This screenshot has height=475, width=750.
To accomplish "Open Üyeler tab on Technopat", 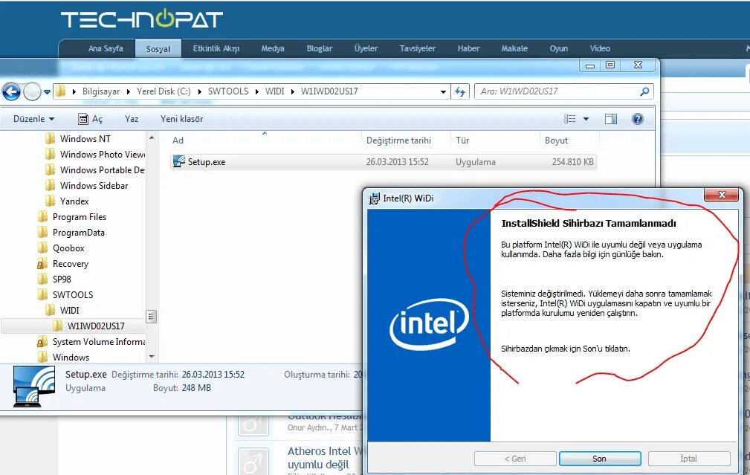I will point(366,48).
